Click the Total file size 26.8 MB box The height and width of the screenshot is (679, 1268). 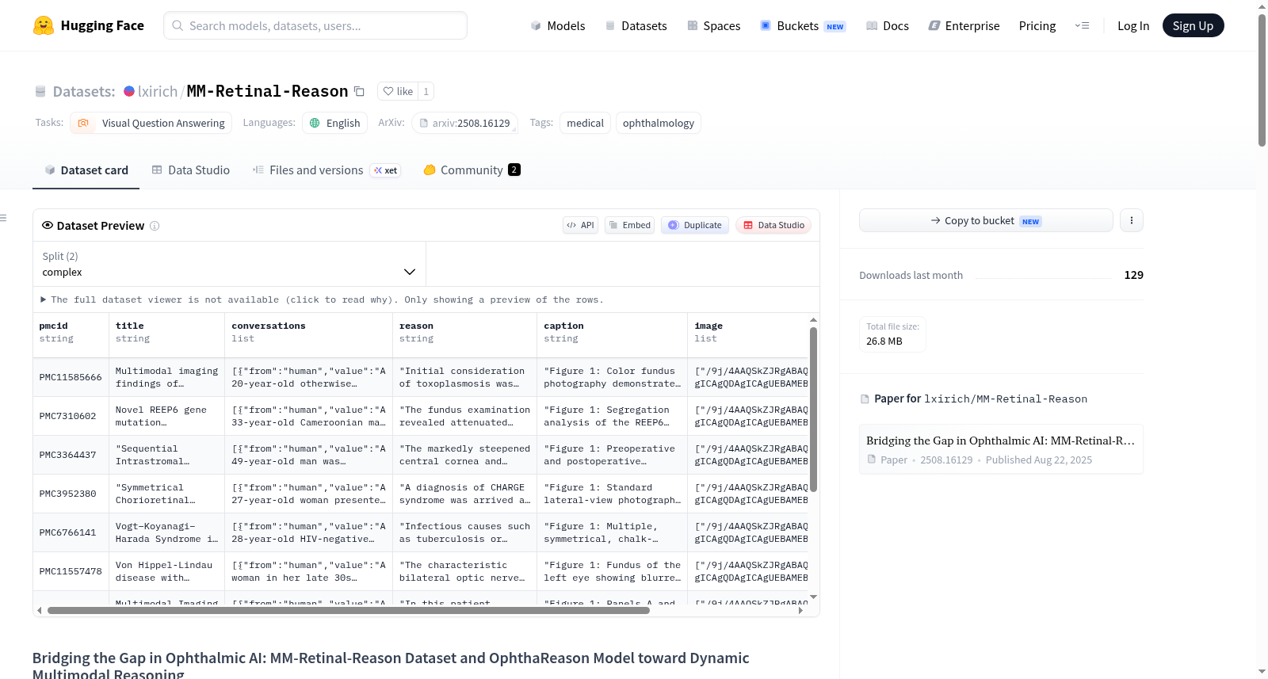point(892,334)
